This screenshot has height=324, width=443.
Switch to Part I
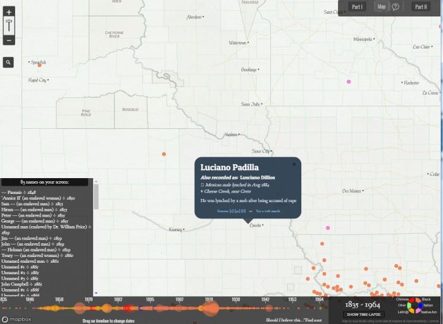(x=357, y=7)
